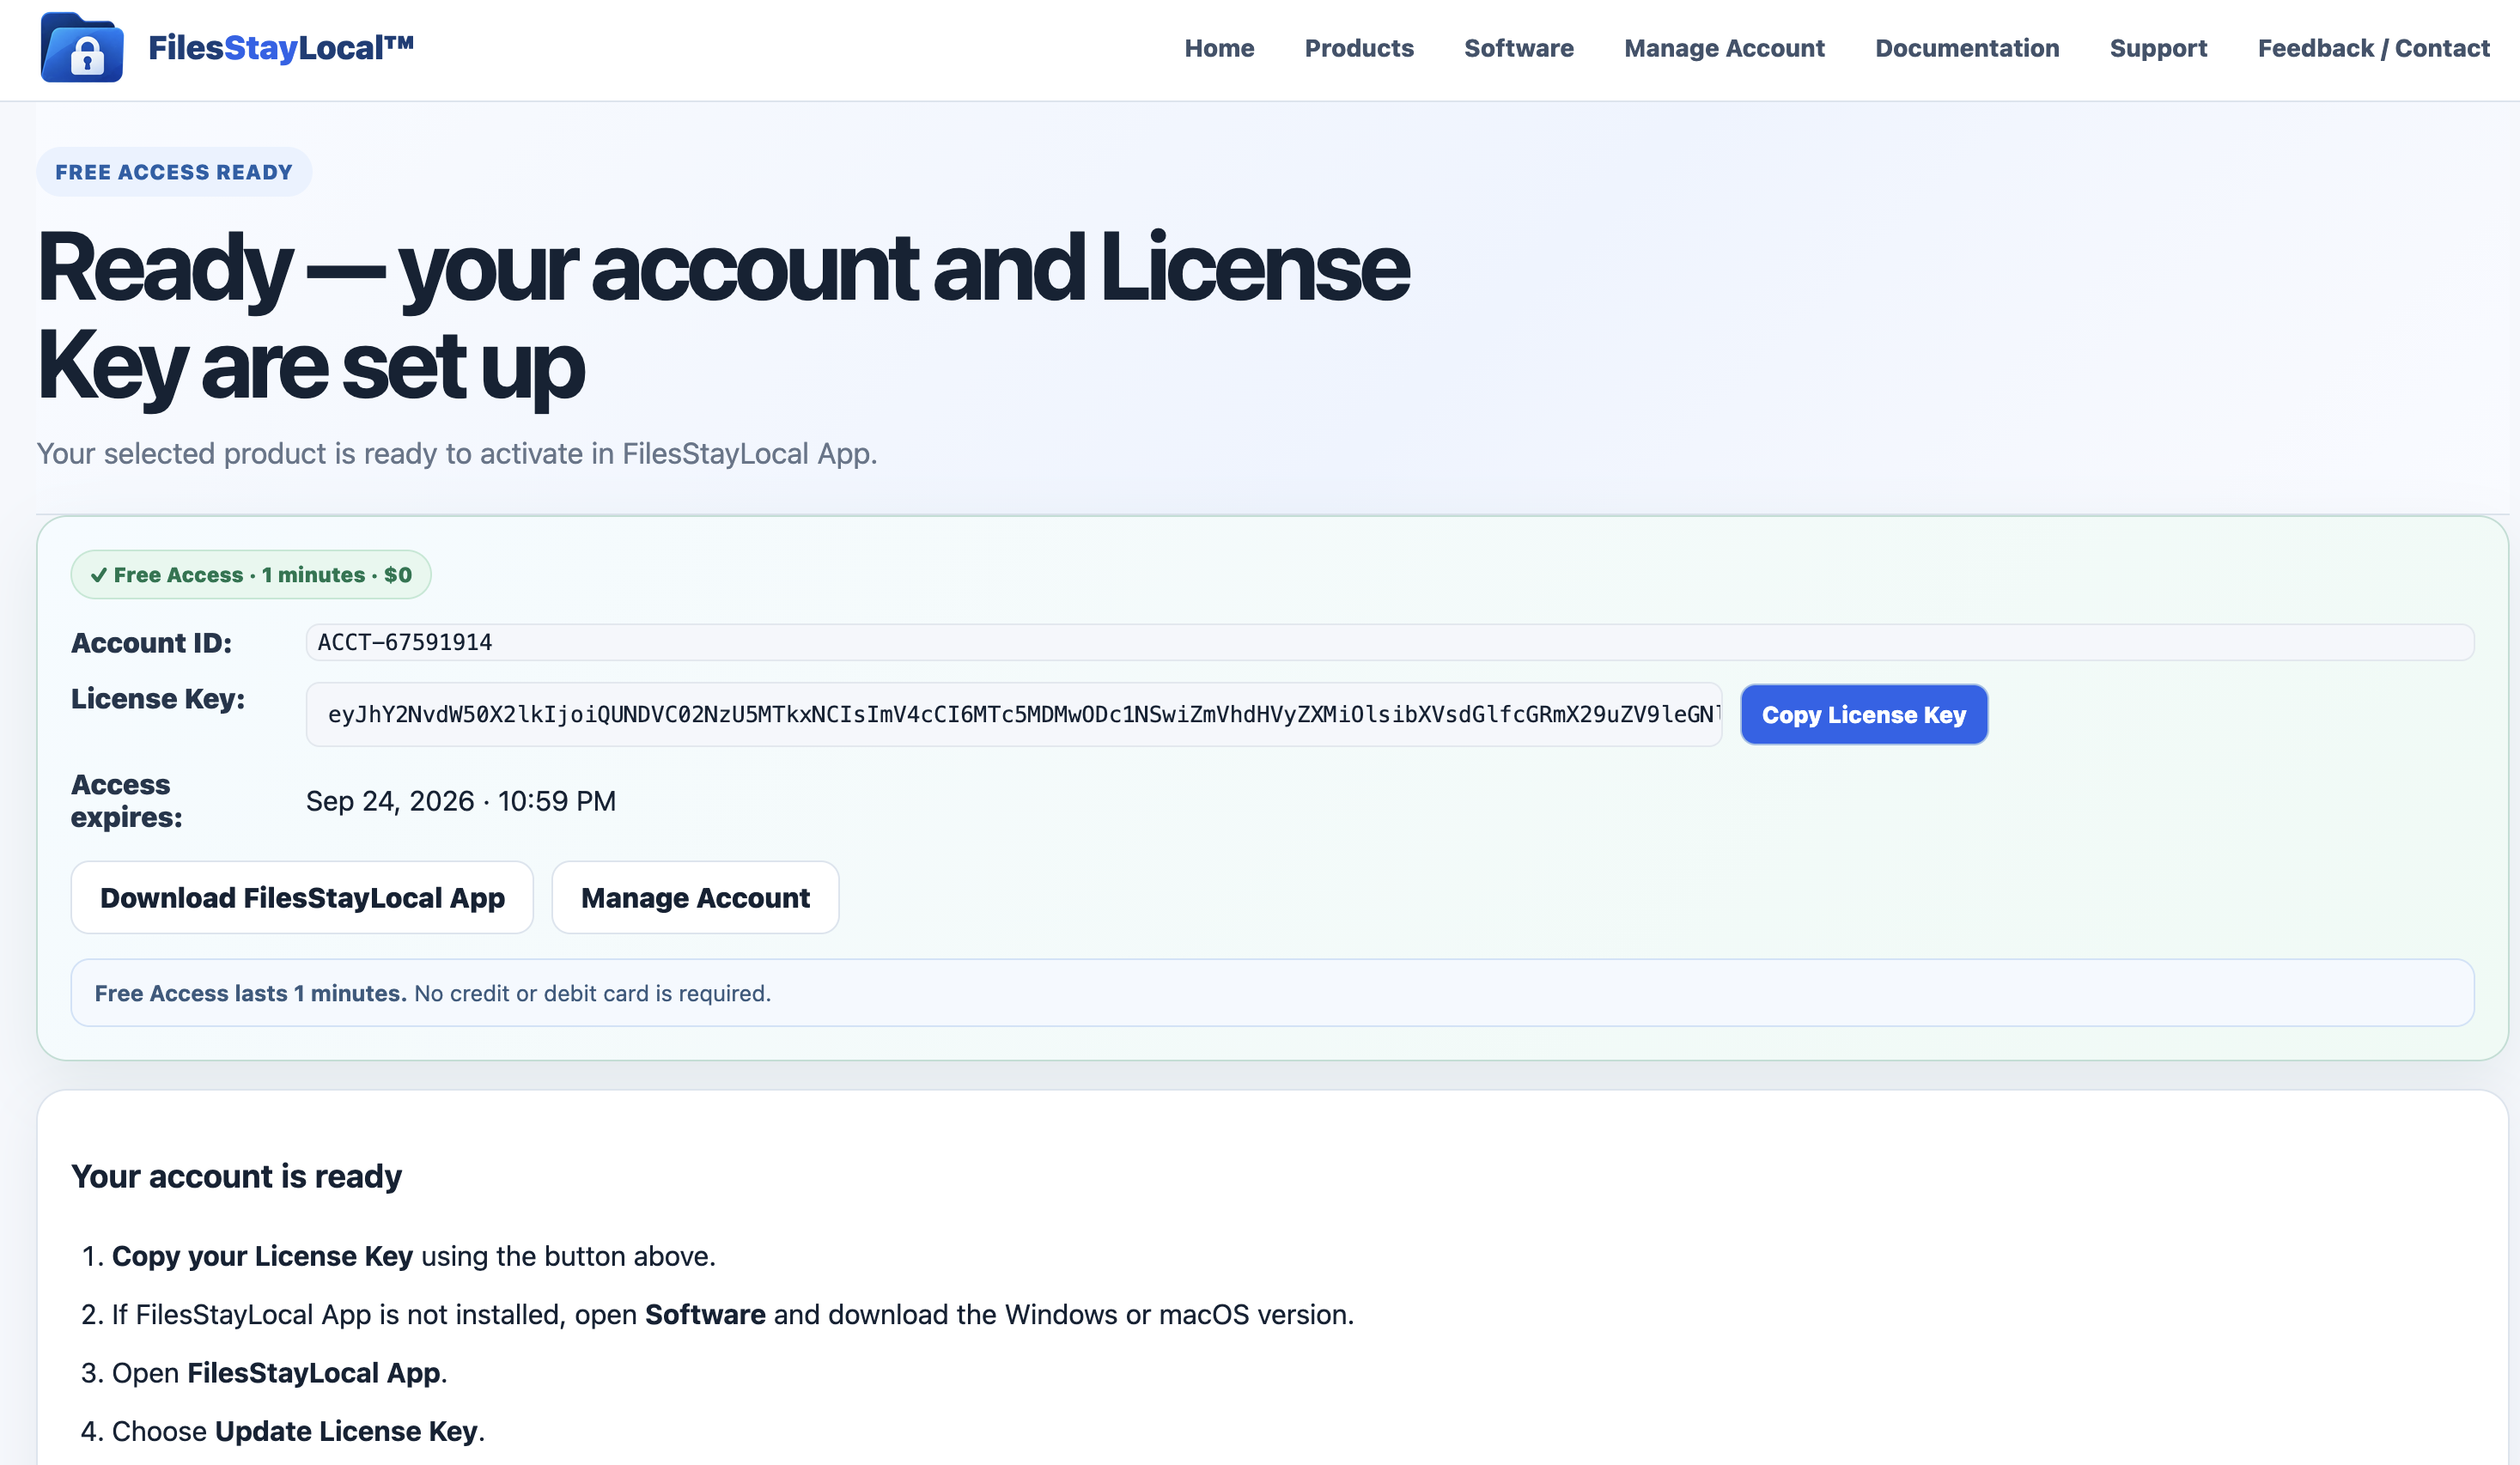Click the Download FilesStayLocal App button

click(302, 897)
